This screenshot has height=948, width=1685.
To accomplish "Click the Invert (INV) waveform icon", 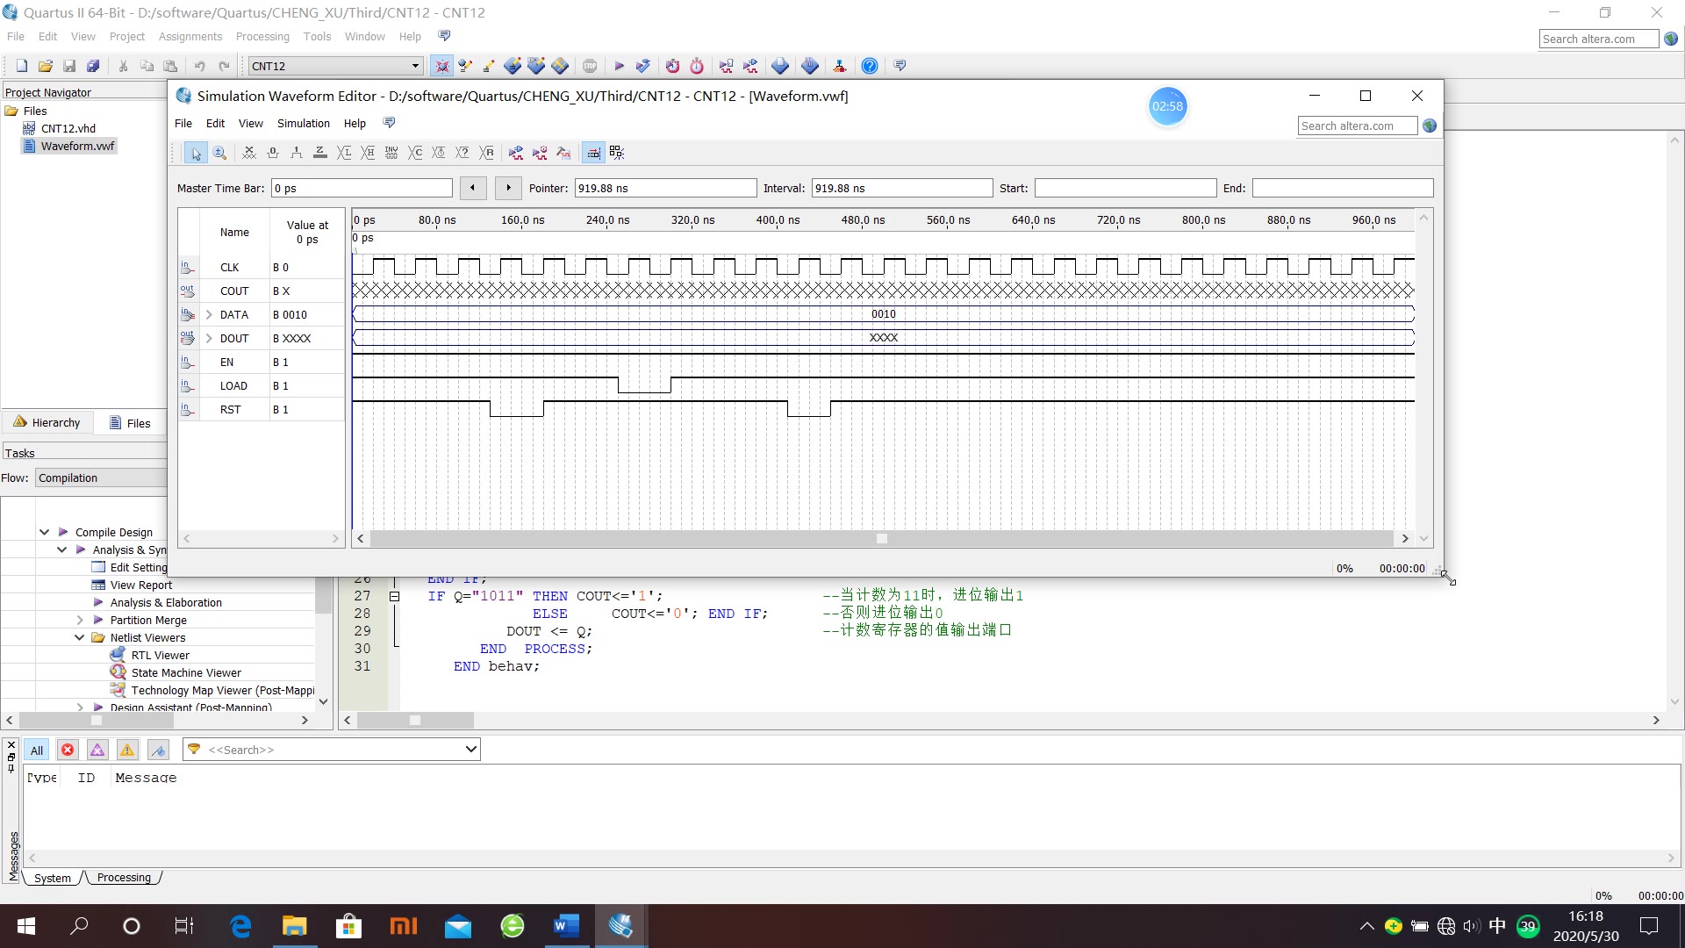I will (391, 153).
